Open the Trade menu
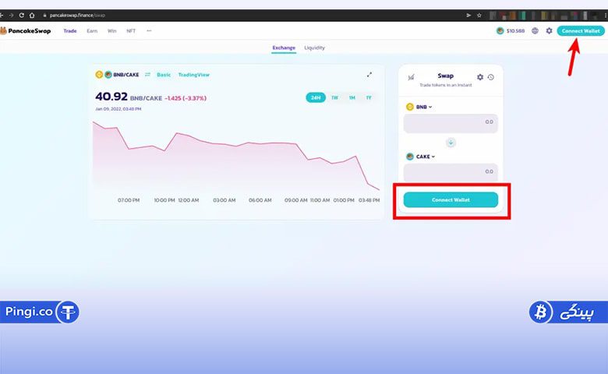This screenshot has width=608, height=374. (70, 30)
